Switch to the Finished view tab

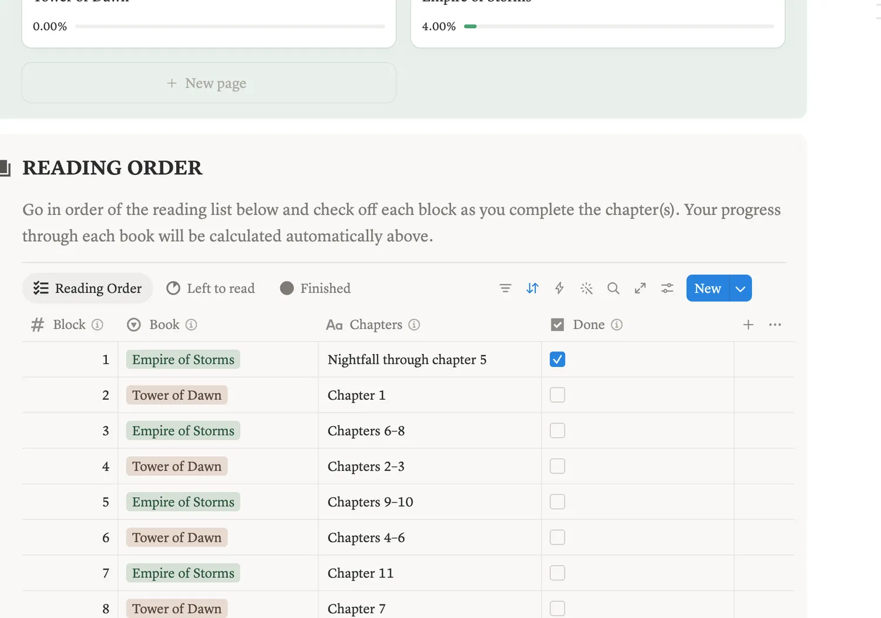(x=315, y=288)
